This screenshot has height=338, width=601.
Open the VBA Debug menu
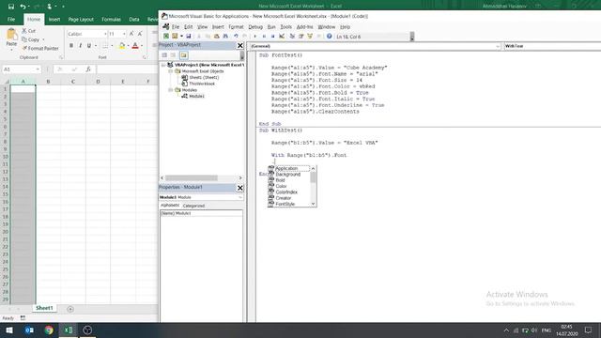click(x=255, y=27)
